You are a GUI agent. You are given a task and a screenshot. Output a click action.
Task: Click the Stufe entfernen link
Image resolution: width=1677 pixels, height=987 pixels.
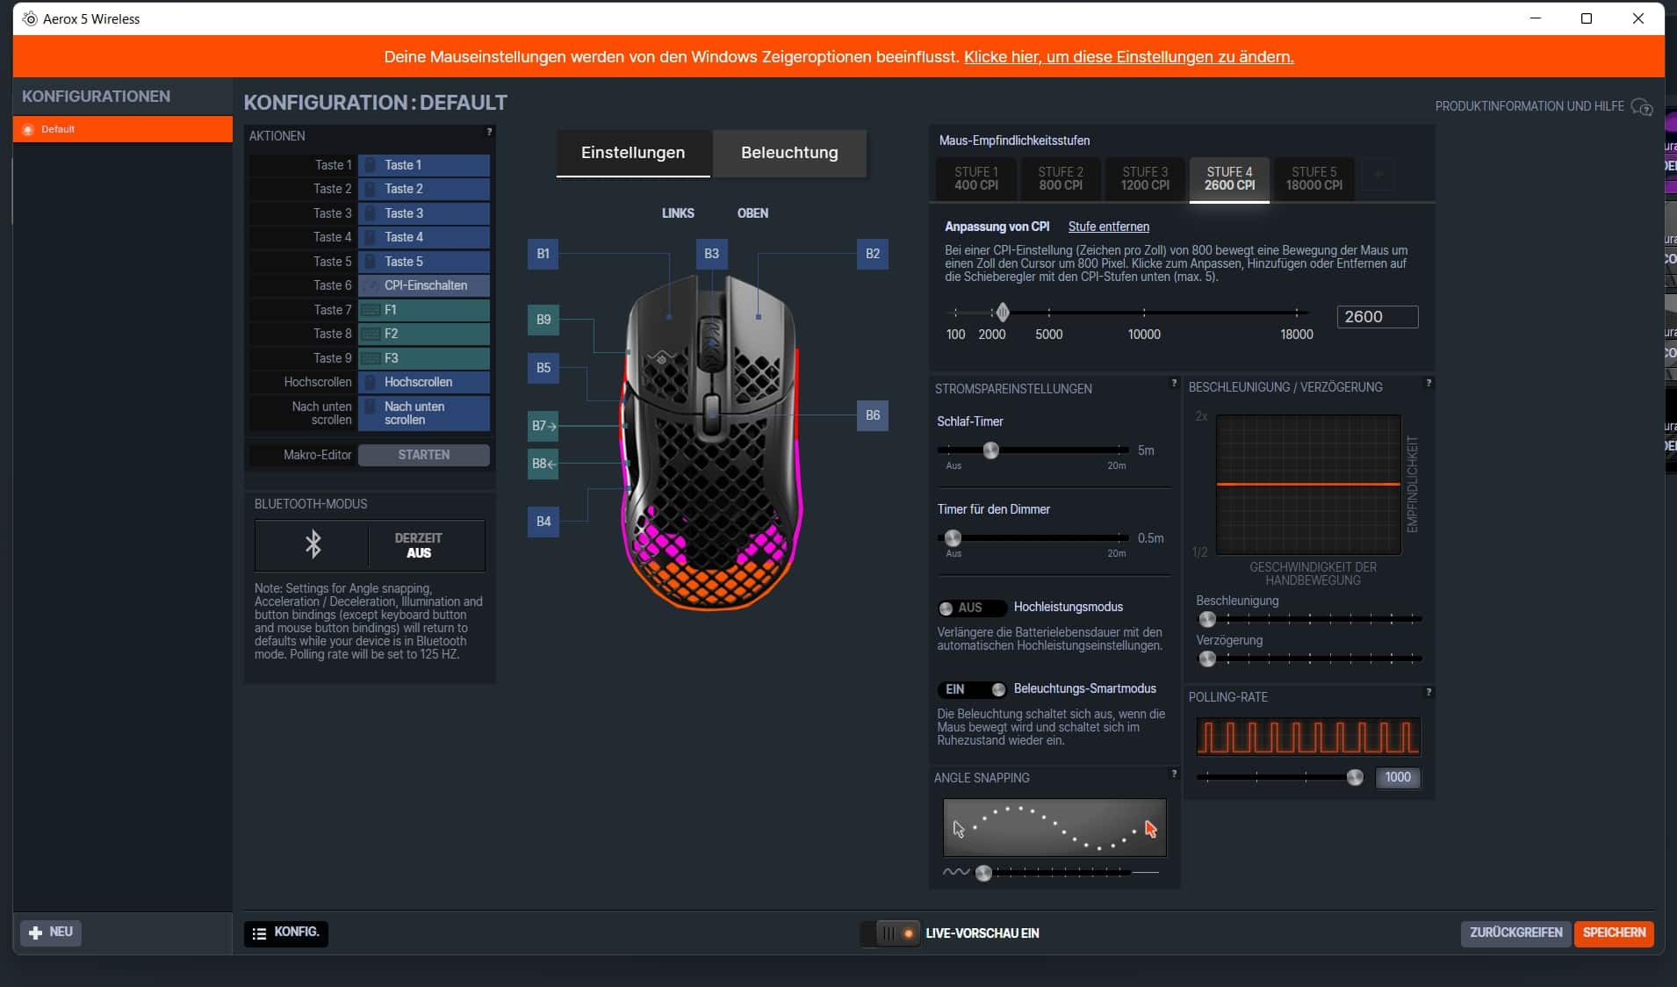pos(1108,227)
